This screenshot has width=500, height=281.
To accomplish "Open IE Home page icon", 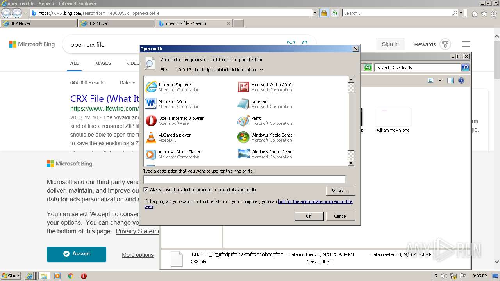I will coord(474,13).
